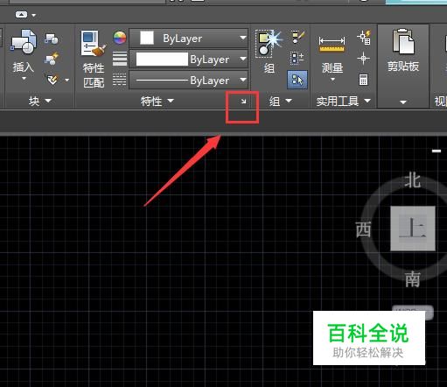Expand the Block panel title
Viewport: 447px width, 387px height.
[39, 101]
